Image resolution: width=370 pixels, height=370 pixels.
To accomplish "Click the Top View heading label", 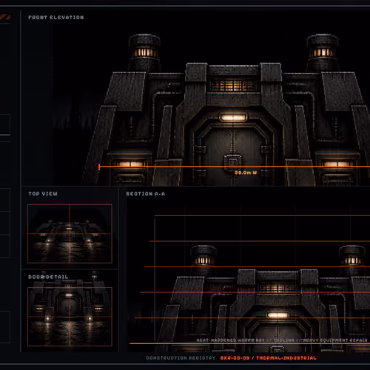I will click(43, 194).
